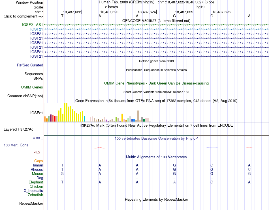
Task: Open 'Short Genetic Variants from dbSNP release 155'
Action: coord(156,92)
